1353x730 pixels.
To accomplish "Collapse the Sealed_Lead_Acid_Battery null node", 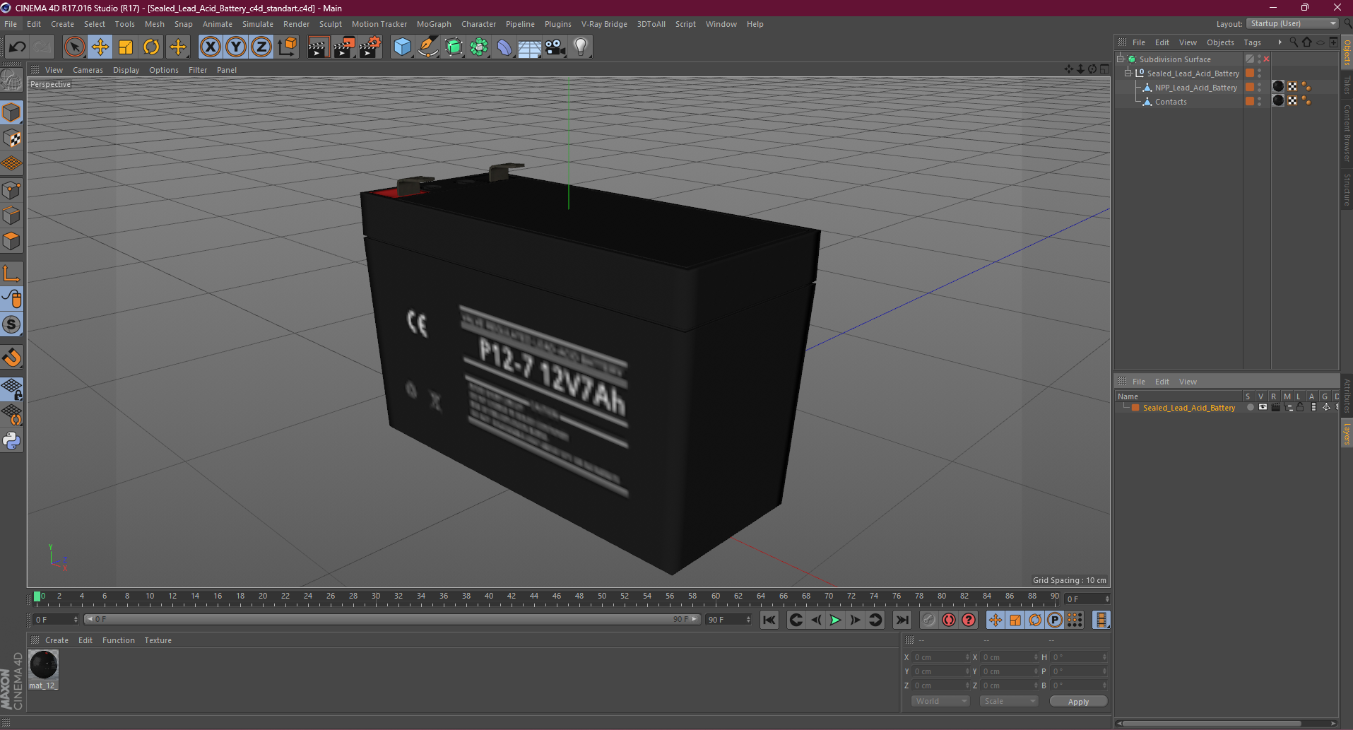I will (x=1128, y=73).
